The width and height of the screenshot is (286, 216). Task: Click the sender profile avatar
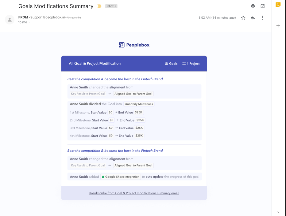pos(10,20)
